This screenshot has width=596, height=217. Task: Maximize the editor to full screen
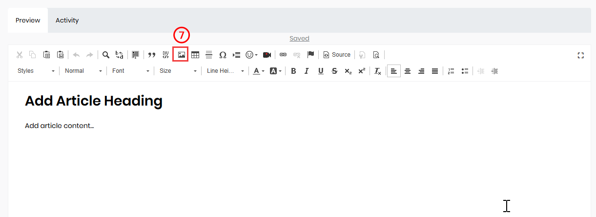580,55
